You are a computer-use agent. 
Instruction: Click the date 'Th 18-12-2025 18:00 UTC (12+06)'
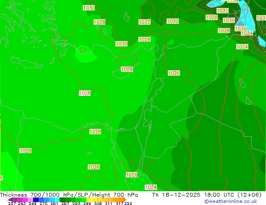(207, 195)
